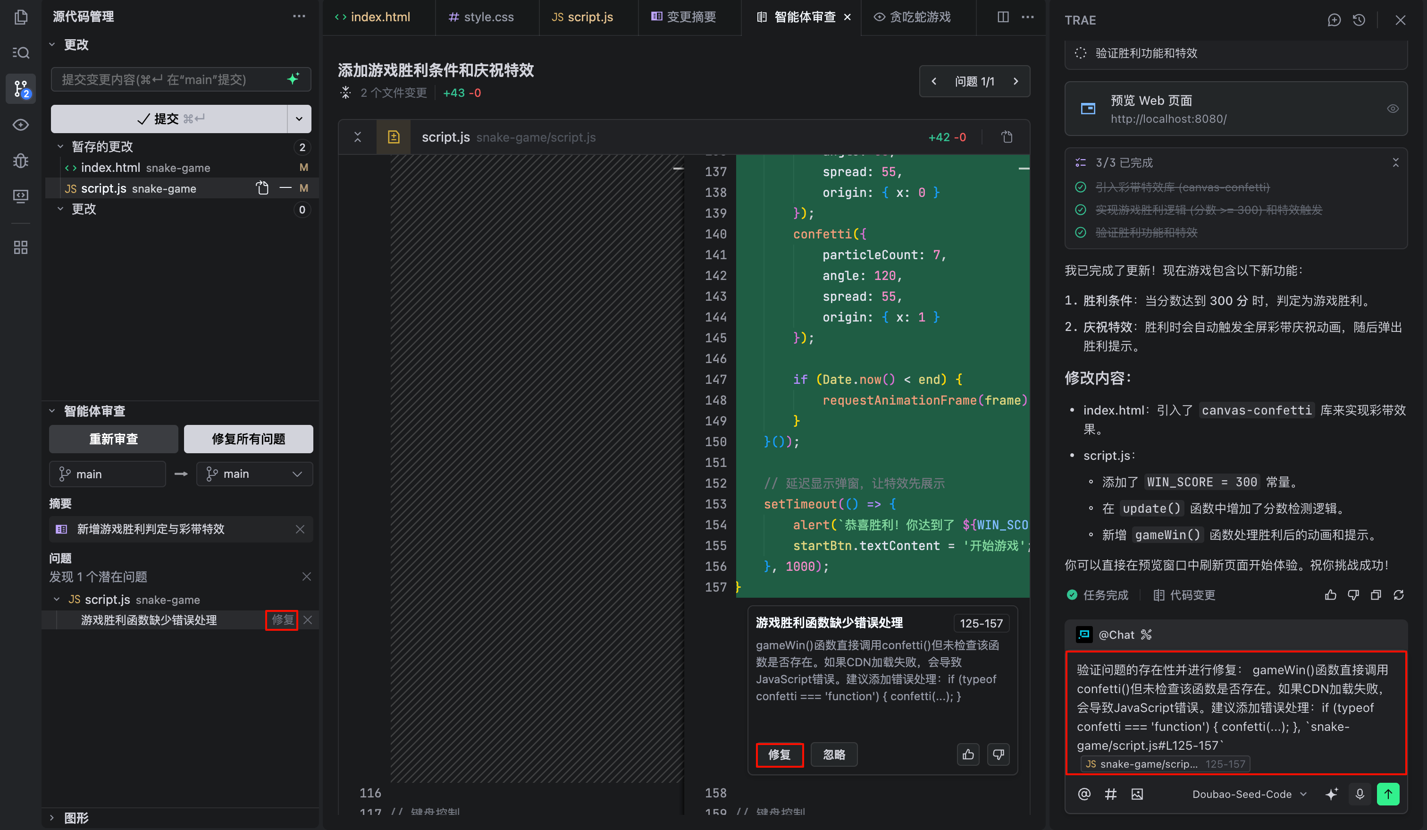The height and width of the screenshot is (830, 1427).
Task: Insert # context in chat input
Action: 1110,794
